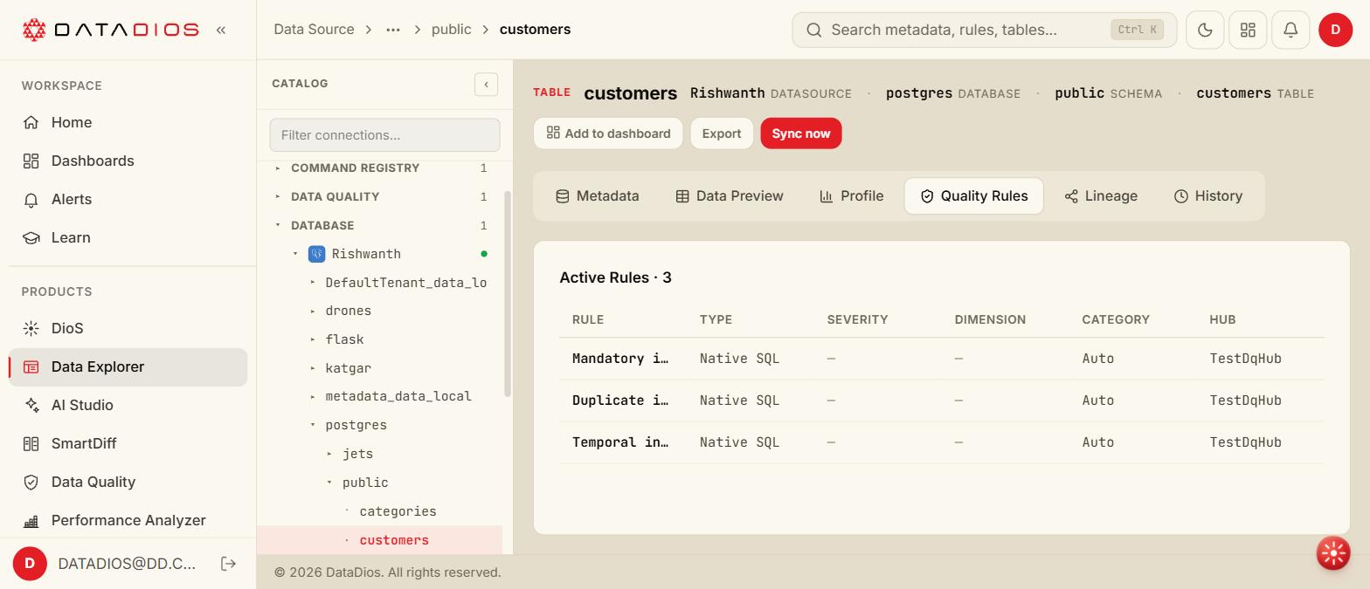
Task: Click public breadcrumb link
Action: coord(451,30)
